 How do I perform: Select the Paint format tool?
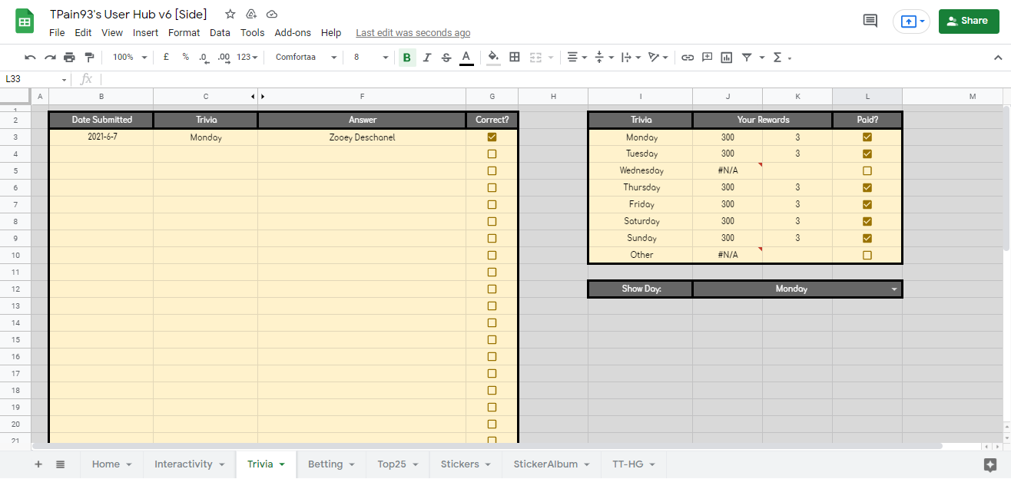89,57
